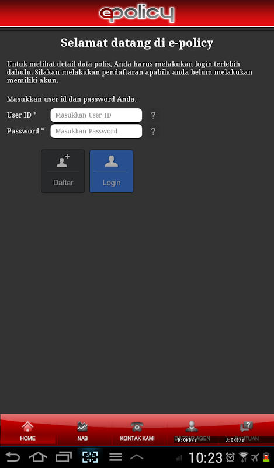Tap the alarm clock status icon
Image resolution: width=274 pixels, height=468 pixels.
point(230,457)
